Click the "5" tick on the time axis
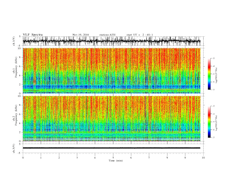The height and width of the screenshot is (177, 229). coord(113,158)
